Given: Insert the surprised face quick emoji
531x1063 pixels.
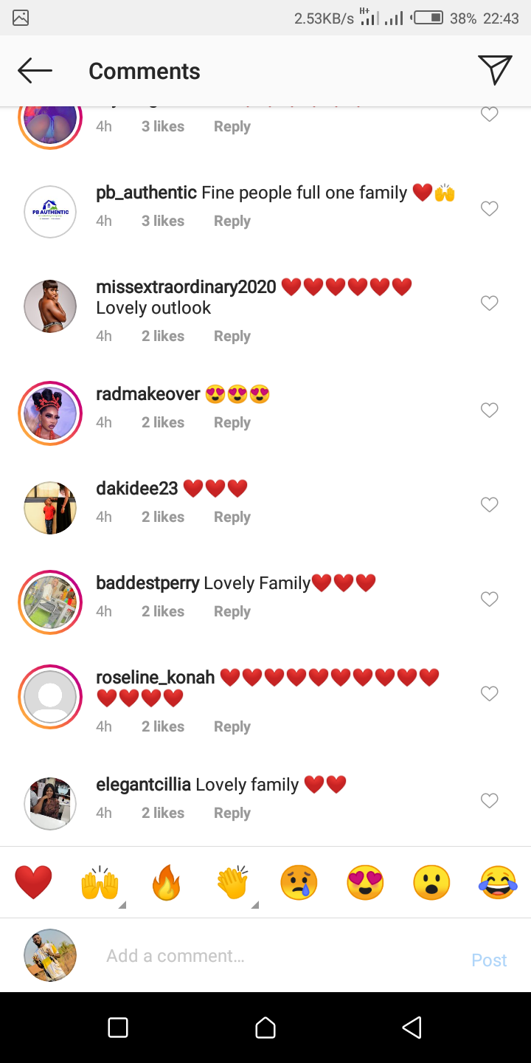Looking at the screenshot, I should [x=431, y=882].
